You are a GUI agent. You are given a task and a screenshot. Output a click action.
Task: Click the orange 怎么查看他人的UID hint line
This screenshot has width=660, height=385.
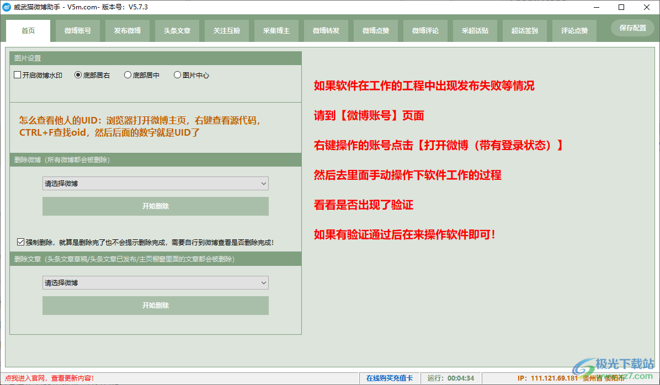coord(141,120)
